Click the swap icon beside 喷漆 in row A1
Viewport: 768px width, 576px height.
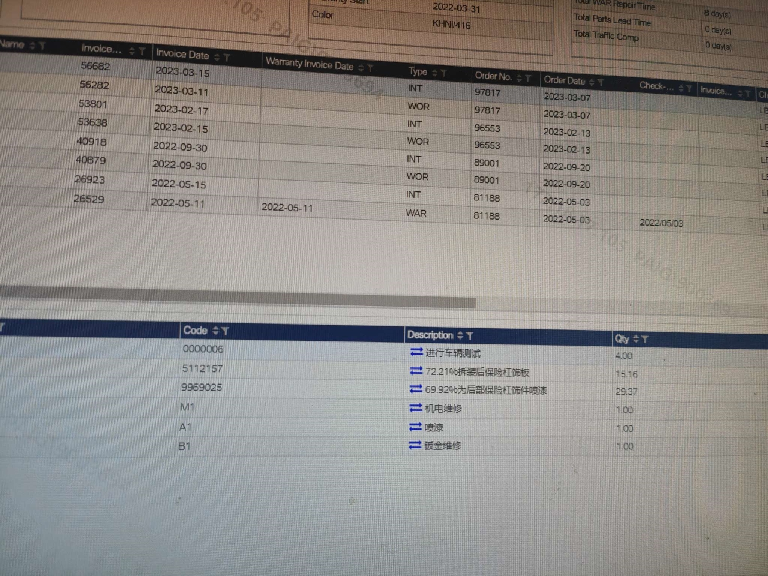tap(415, 427)
